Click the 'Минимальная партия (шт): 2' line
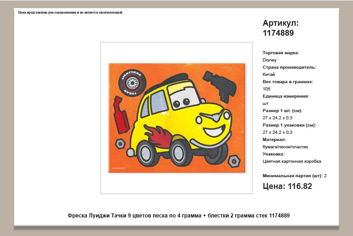The width and height of the screenshot is (353, 236). click(x=295, y=176)
